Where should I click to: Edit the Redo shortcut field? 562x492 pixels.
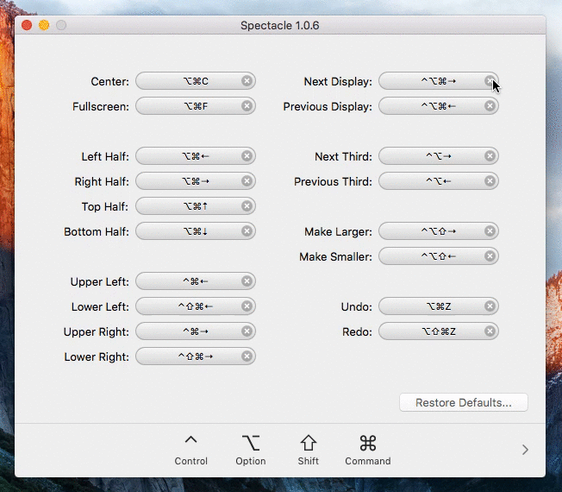coord(439,331)
